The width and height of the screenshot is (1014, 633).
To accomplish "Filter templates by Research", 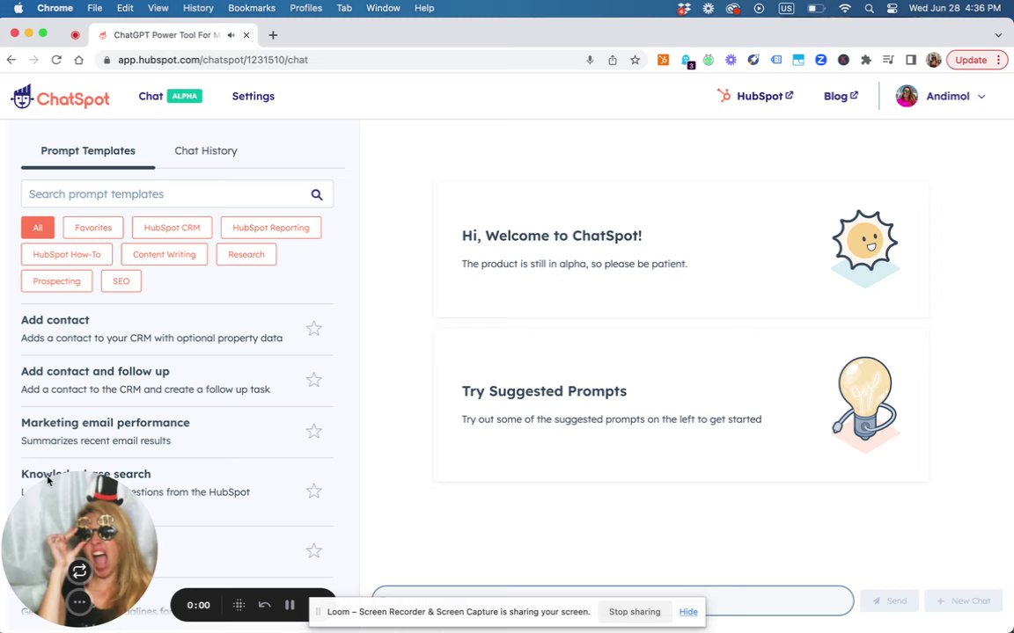I will [x=246, y=254].
